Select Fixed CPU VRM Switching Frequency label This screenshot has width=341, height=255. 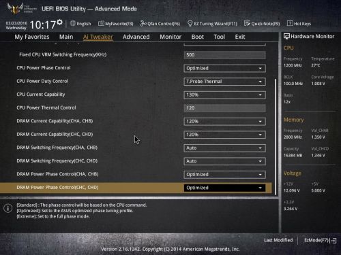(63, 54)
